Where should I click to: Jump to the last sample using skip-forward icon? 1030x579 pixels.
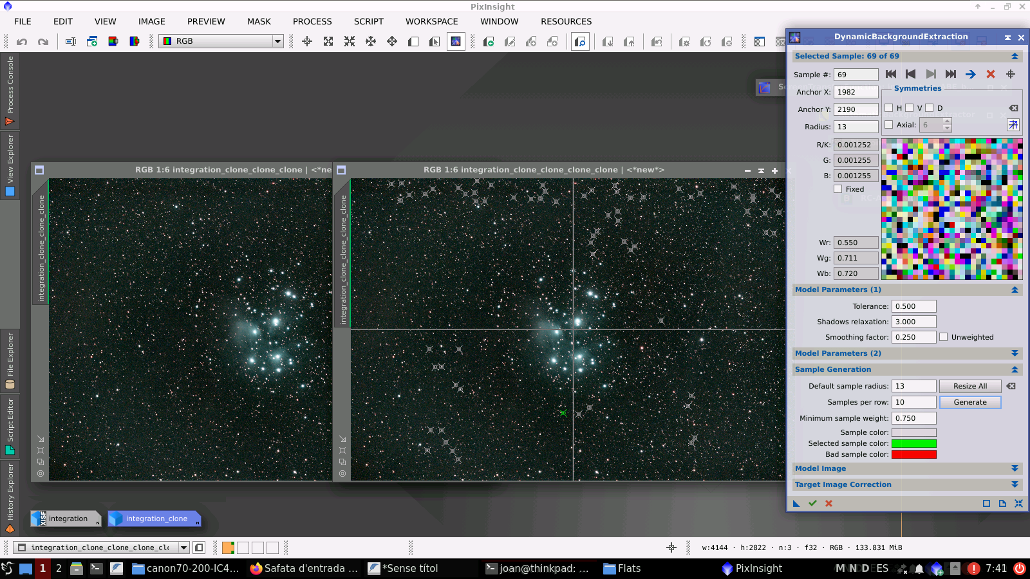tap(950, 74)
